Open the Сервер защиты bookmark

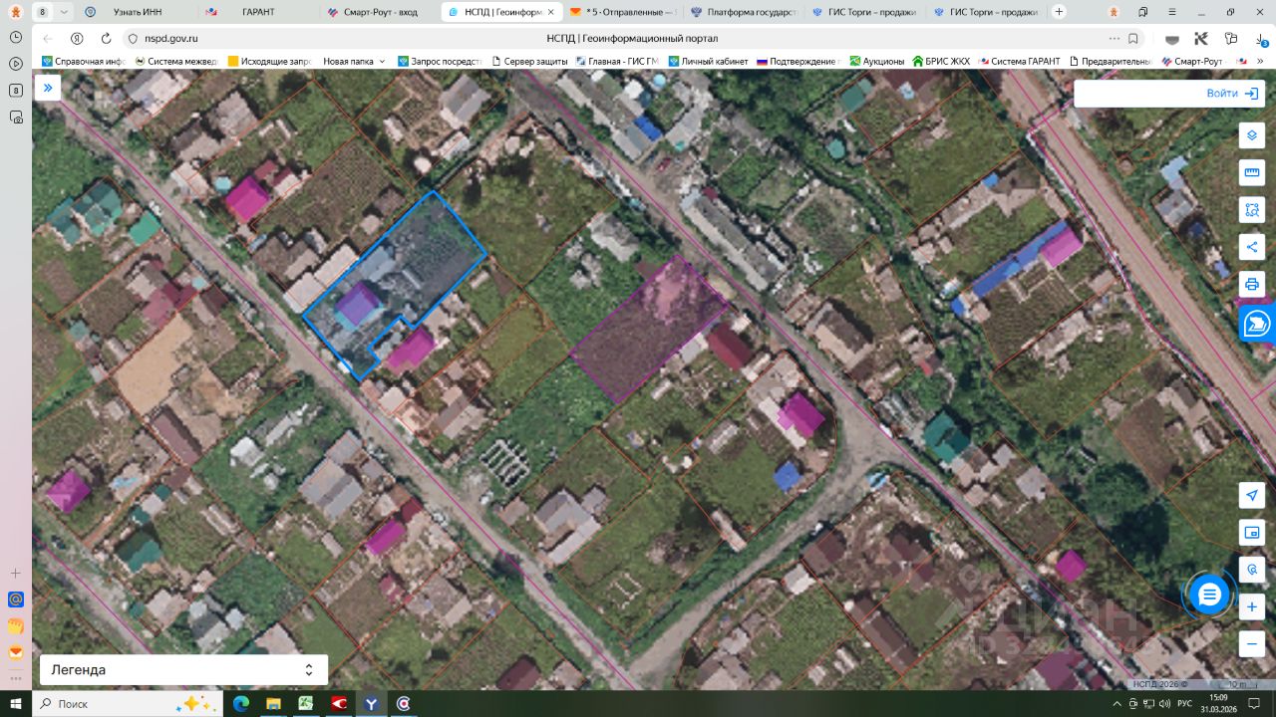(x=529, y=61)
